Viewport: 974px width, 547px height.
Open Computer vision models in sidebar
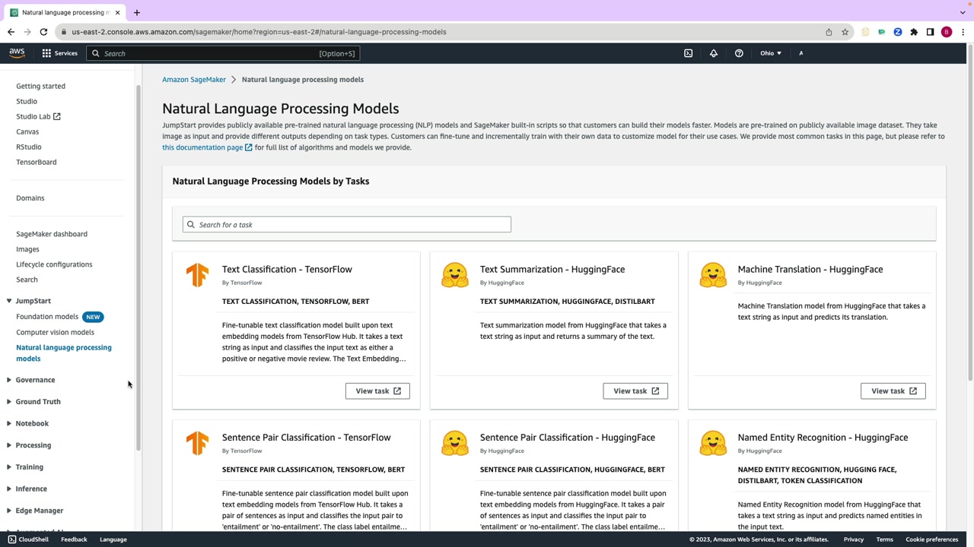coord(55,332)
